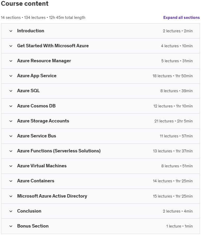
Task: Select the Conclusion section title
Action: pos(29,211)
